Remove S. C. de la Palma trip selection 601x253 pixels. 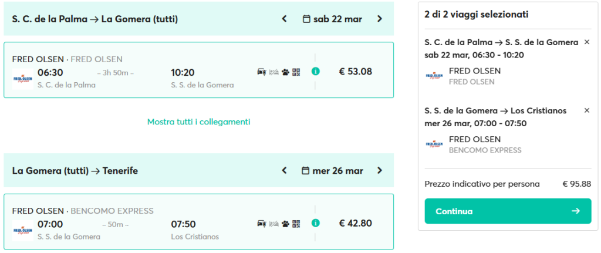coord(586,42)
